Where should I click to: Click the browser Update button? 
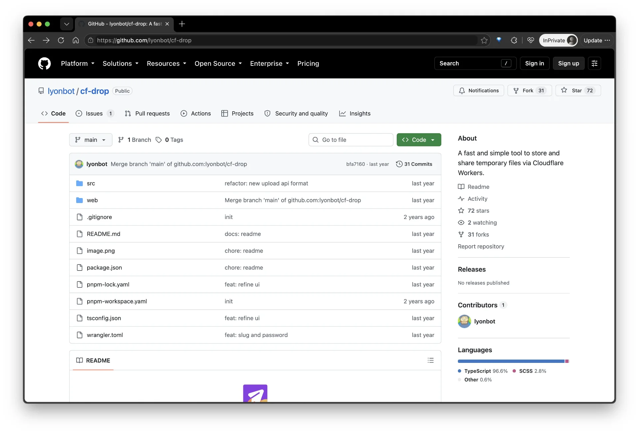597,40
